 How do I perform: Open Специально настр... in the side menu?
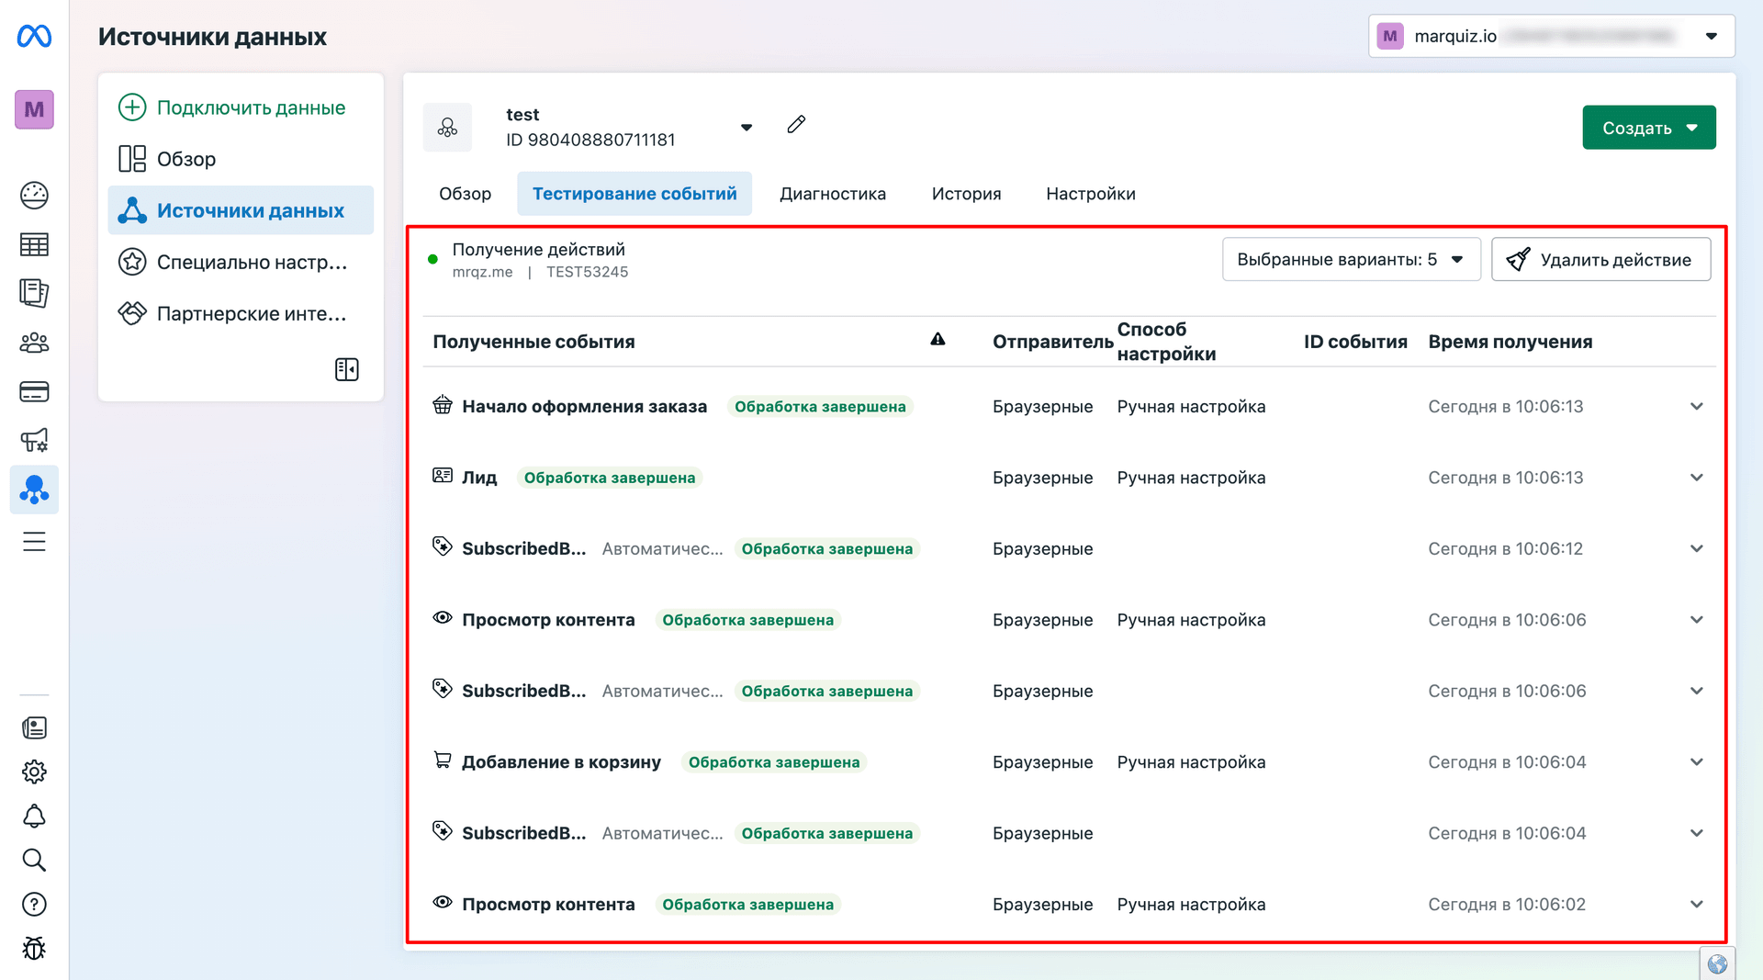(241, 262)
